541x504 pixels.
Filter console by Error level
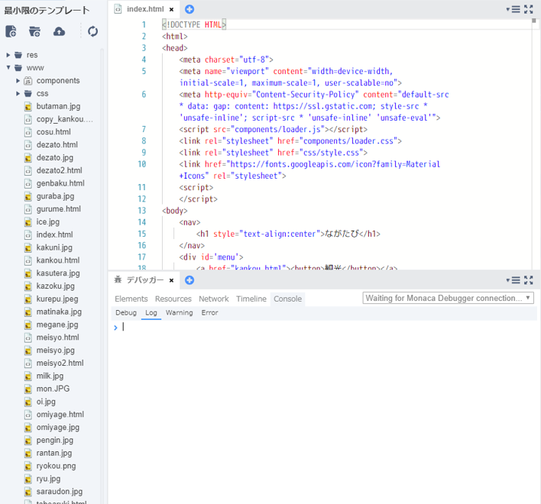(x=209, y=312)
